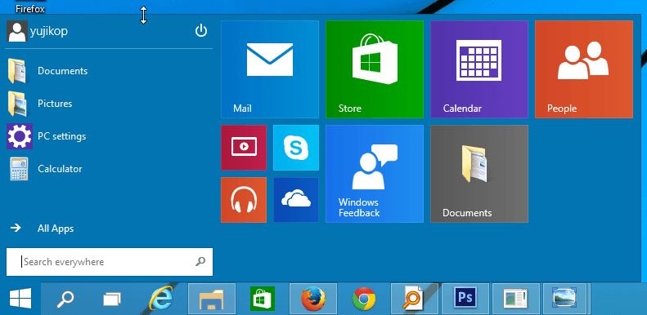Select the Firefox desktop shortcut label
Screen dimensions: 647x315
[x=30, y=9]
